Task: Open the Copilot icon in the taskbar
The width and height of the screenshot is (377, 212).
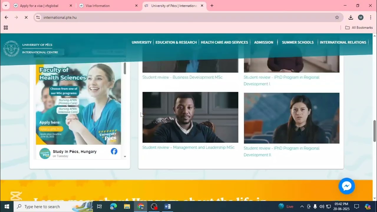Action: point(368,206)
